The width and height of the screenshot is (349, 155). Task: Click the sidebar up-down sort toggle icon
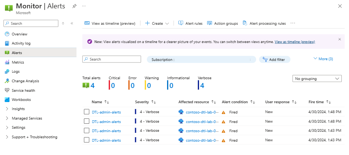click(63, 23)
